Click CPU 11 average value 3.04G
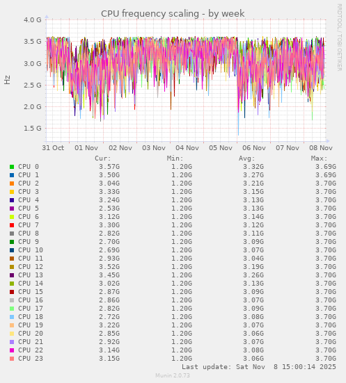Screen dimensions: 346x383 click(253, 259)
